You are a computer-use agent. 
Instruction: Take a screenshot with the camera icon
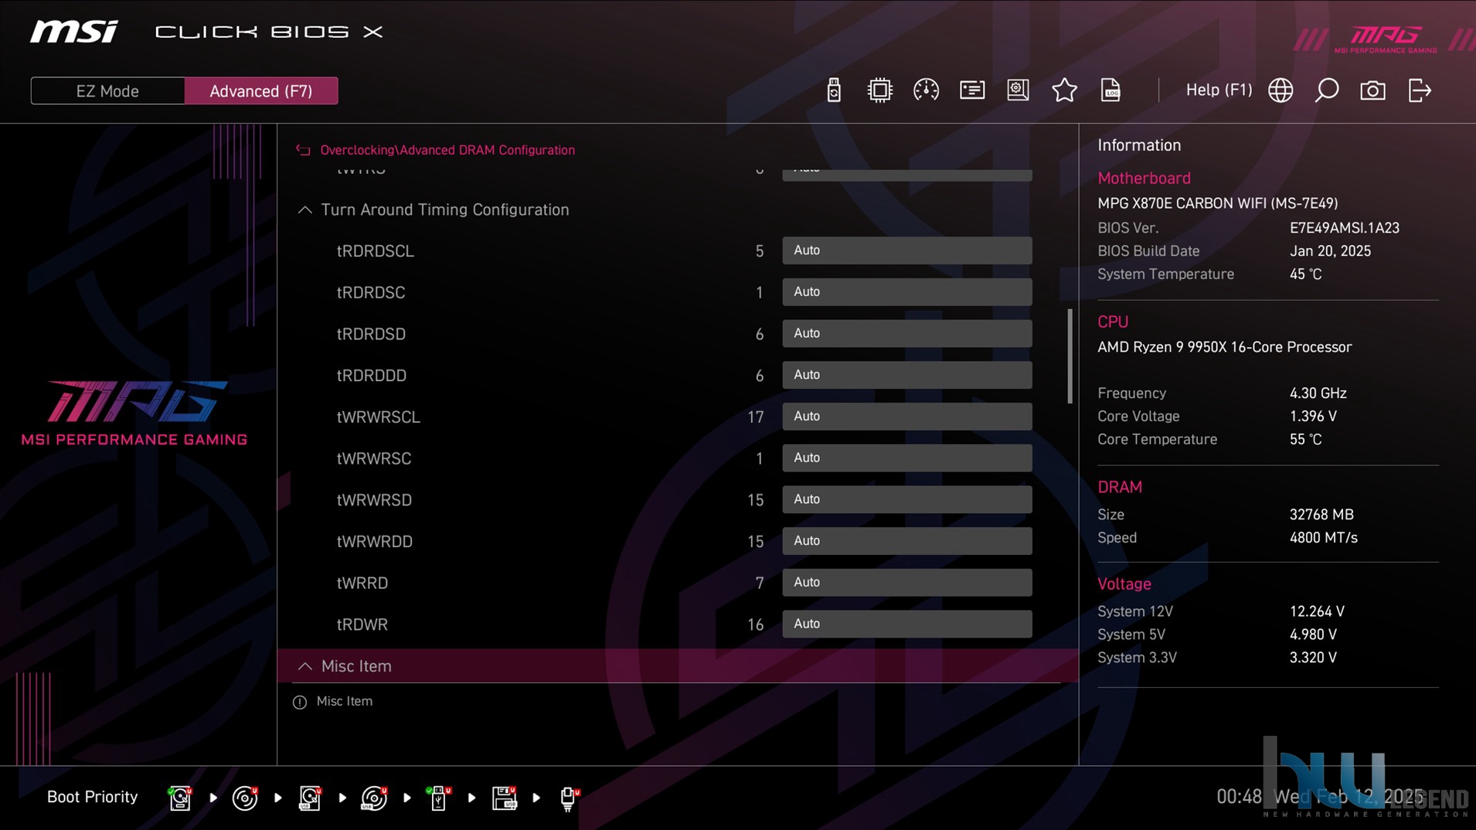click(1372, 90)
